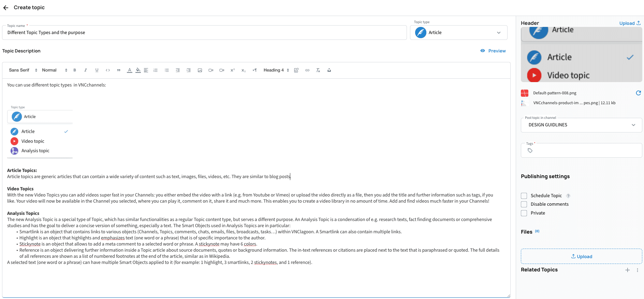Open Sans Serif font dropdown
Image resolution: width=644 pixels, height=299 pixels.
coord(23,70)
